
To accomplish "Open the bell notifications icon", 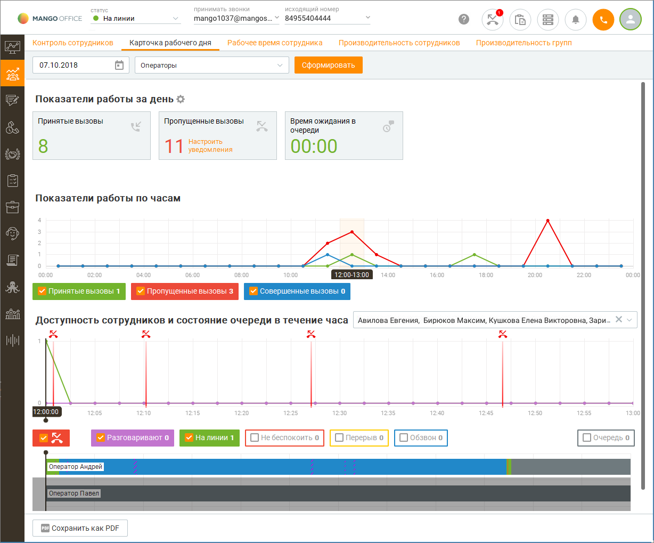I will pos(576,20).
